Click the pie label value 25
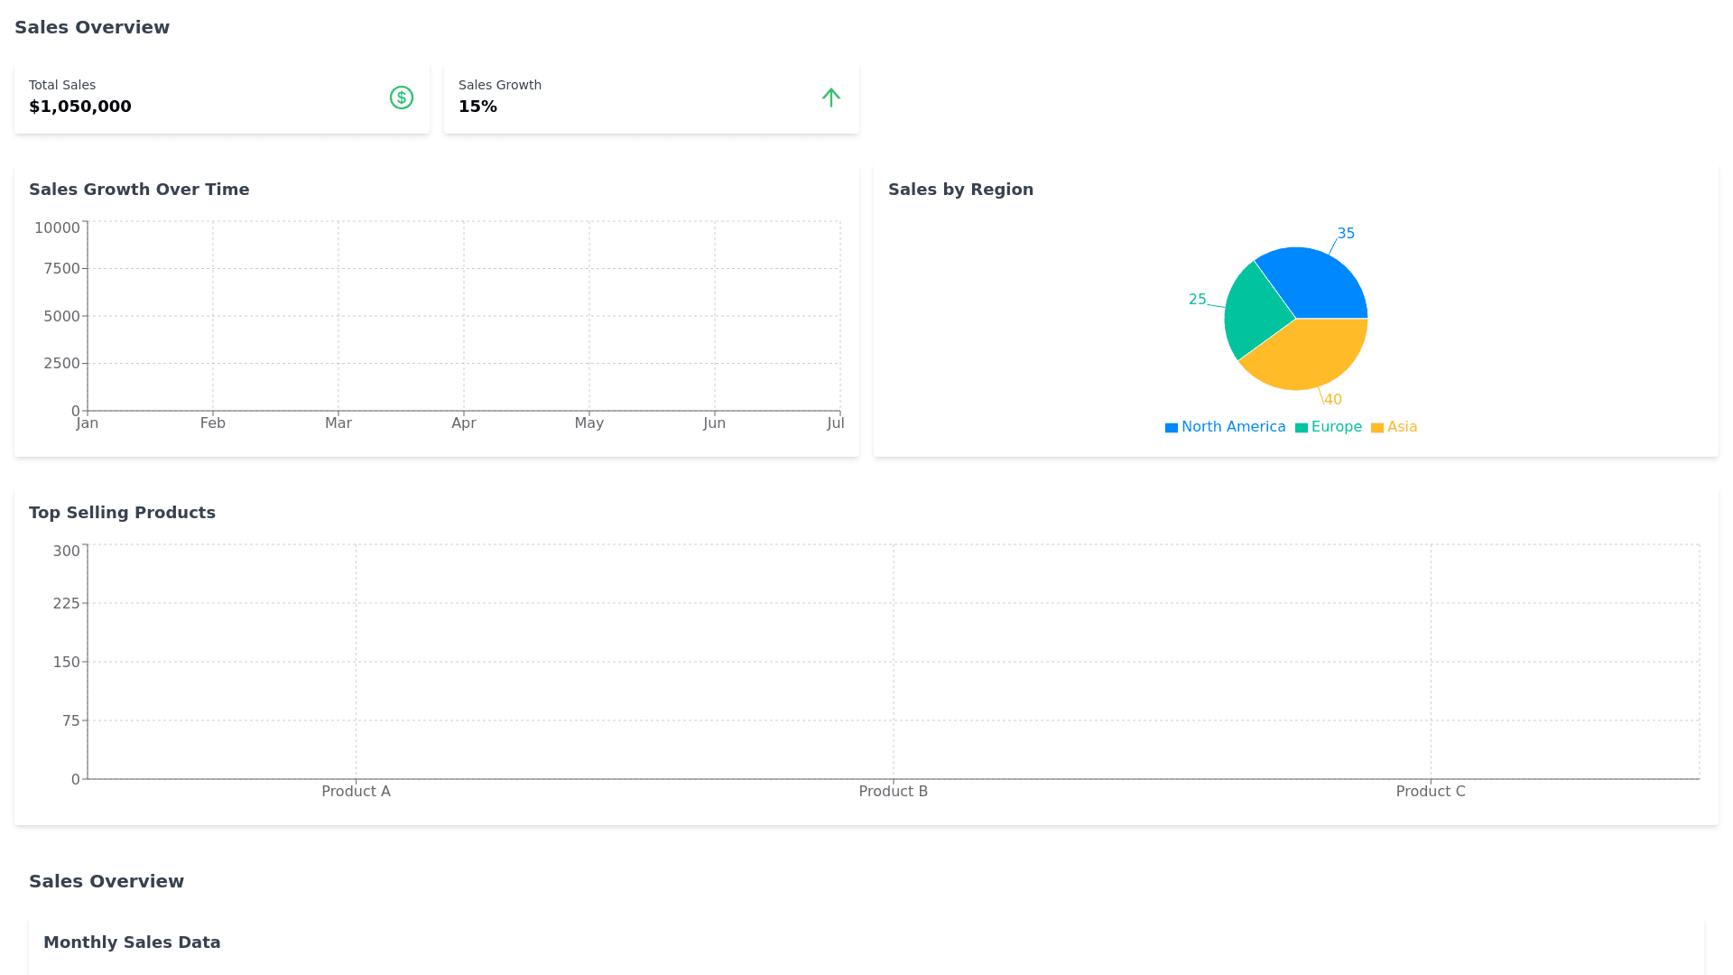1733x975 pixels. click(1197, 300)
